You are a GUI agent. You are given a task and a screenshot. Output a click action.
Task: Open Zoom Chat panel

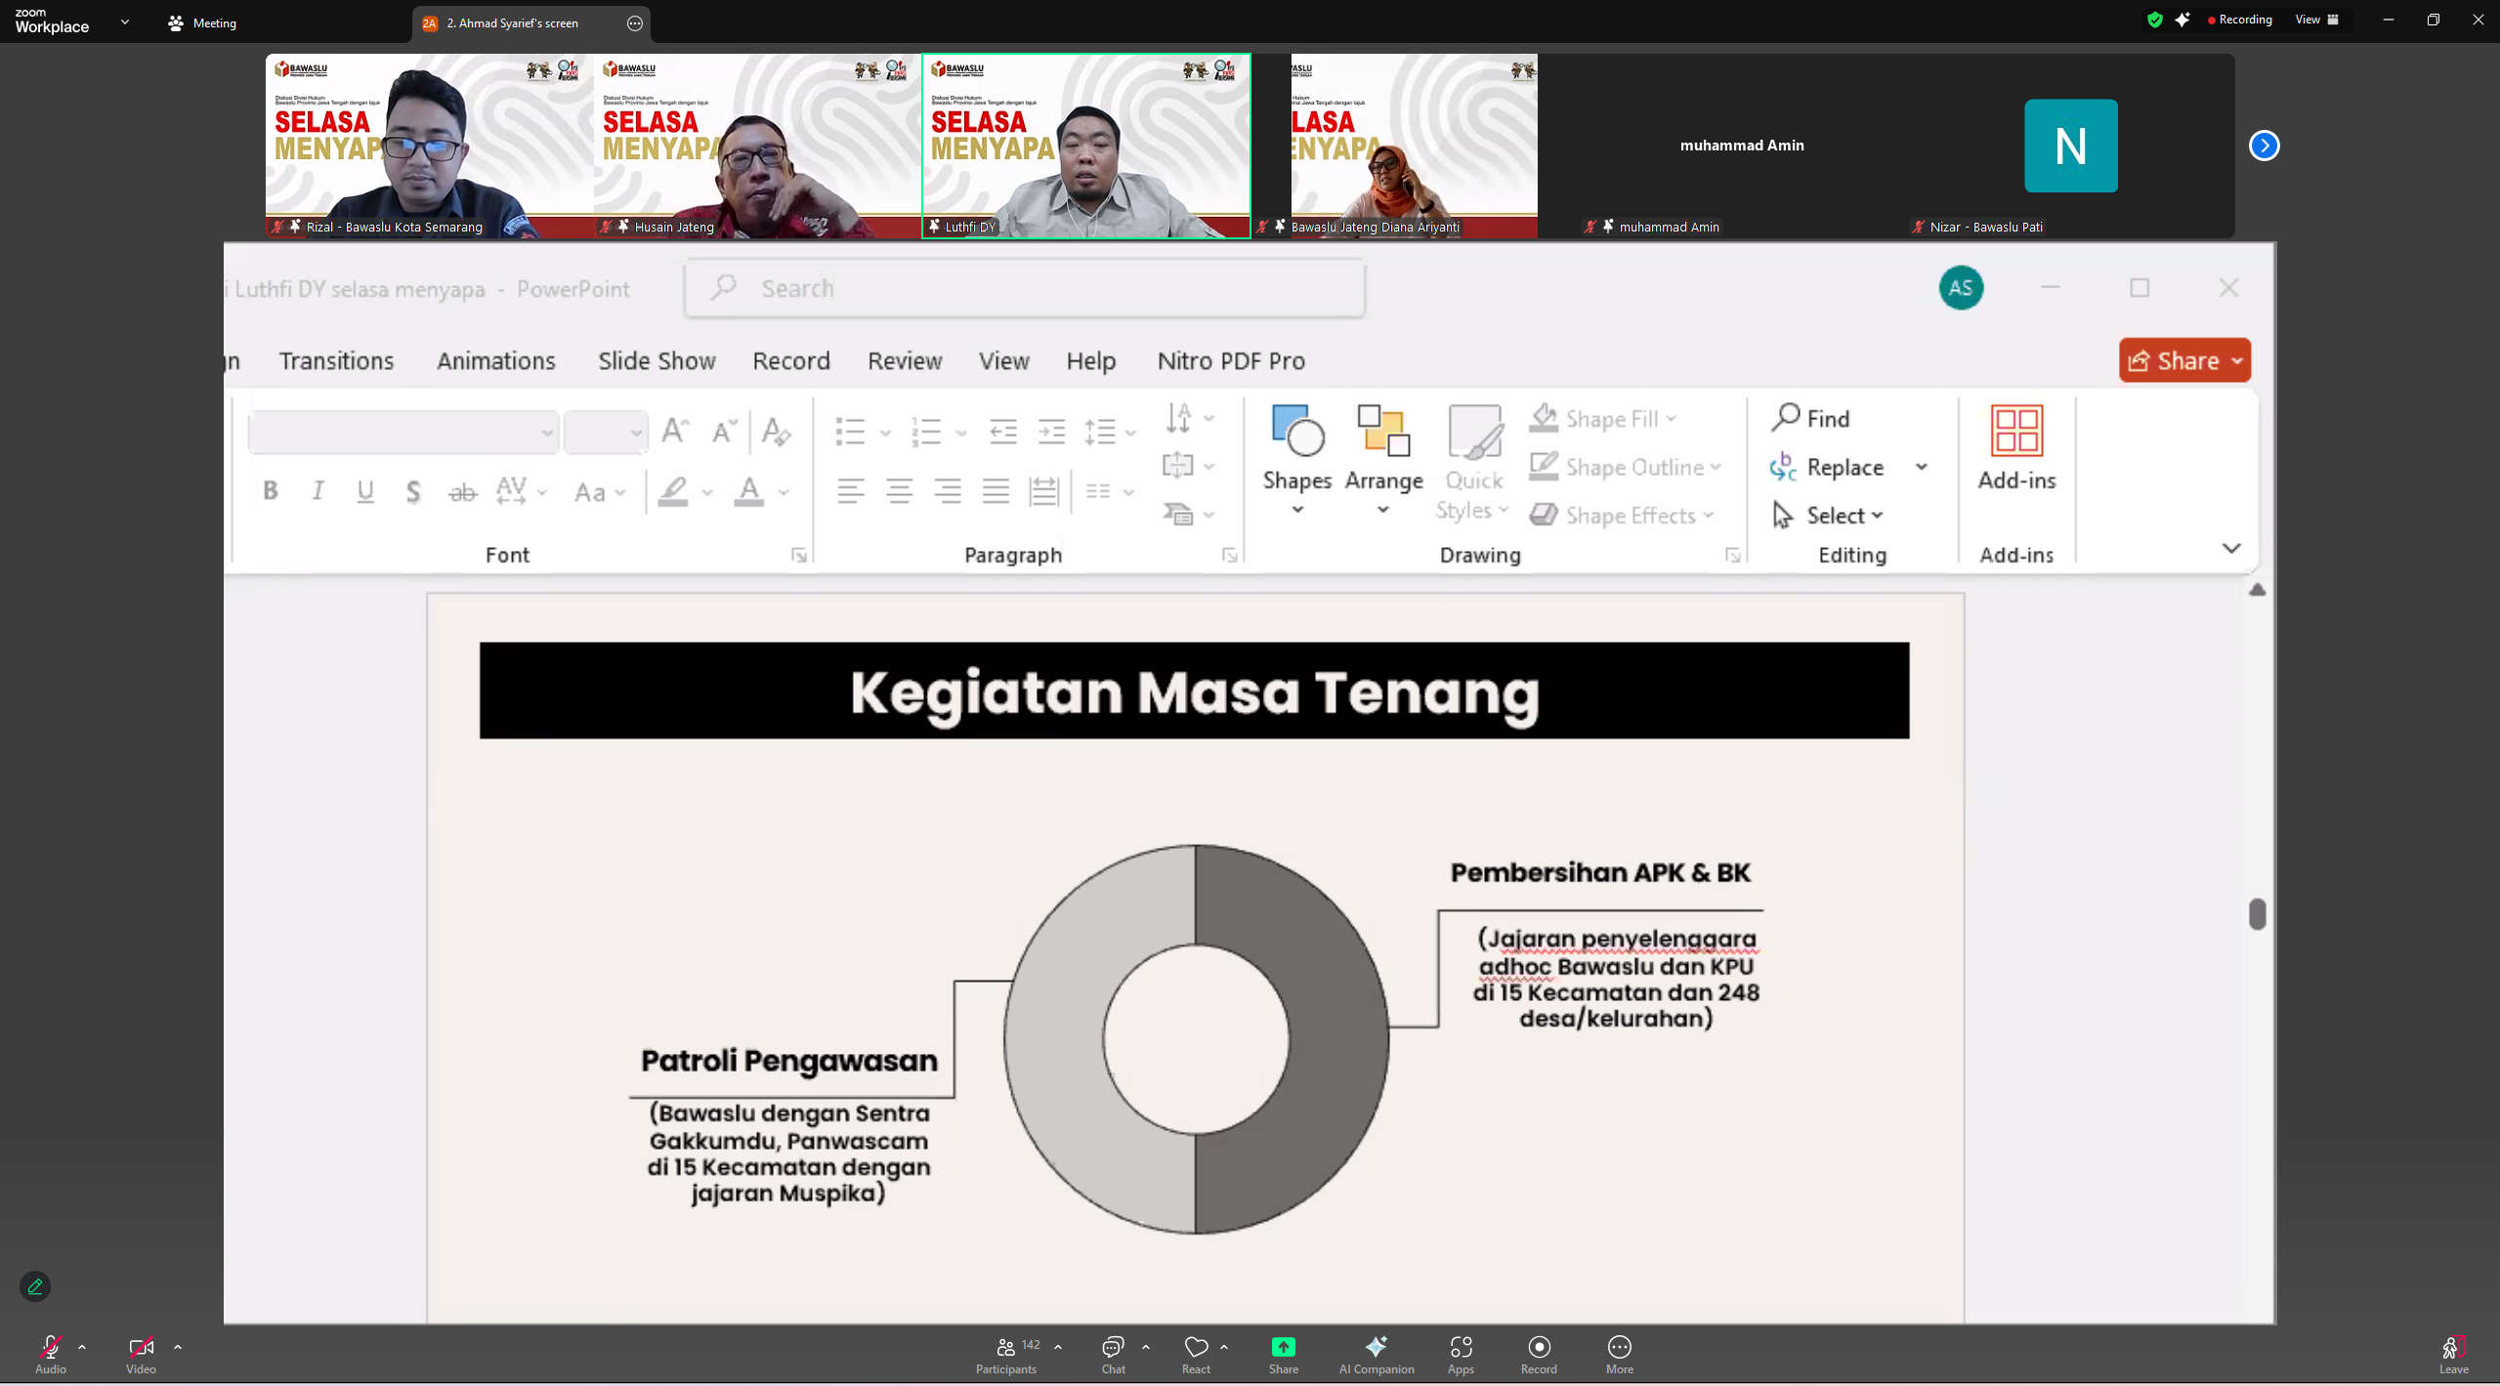pos(1113,1353)
